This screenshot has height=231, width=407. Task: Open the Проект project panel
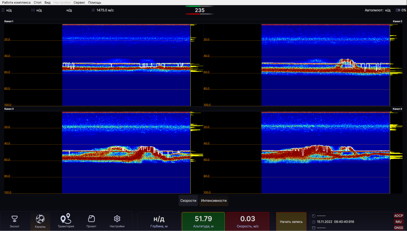(91, 221)
